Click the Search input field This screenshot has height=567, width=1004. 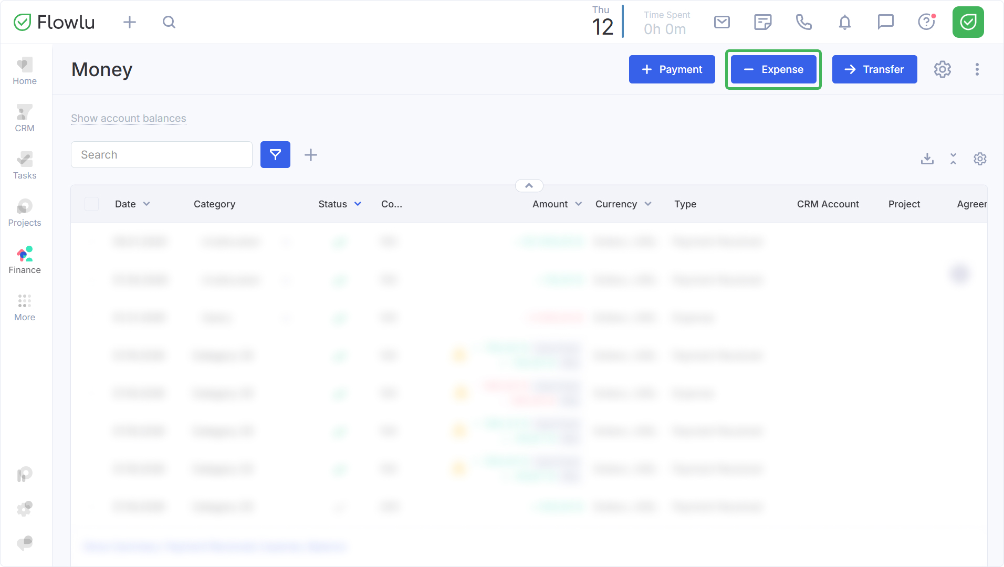click(x=162, y=155)
